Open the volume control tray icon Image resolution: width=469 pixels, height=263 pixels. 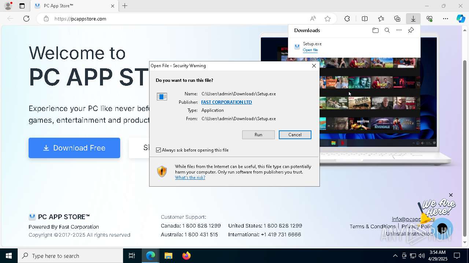422,256
